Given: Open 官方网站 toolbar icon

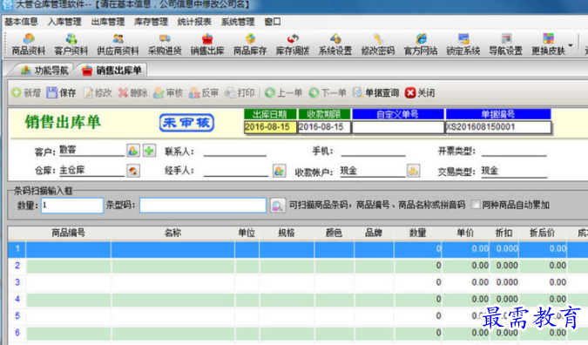Looking at the screenshot, I should coord(421,44).
